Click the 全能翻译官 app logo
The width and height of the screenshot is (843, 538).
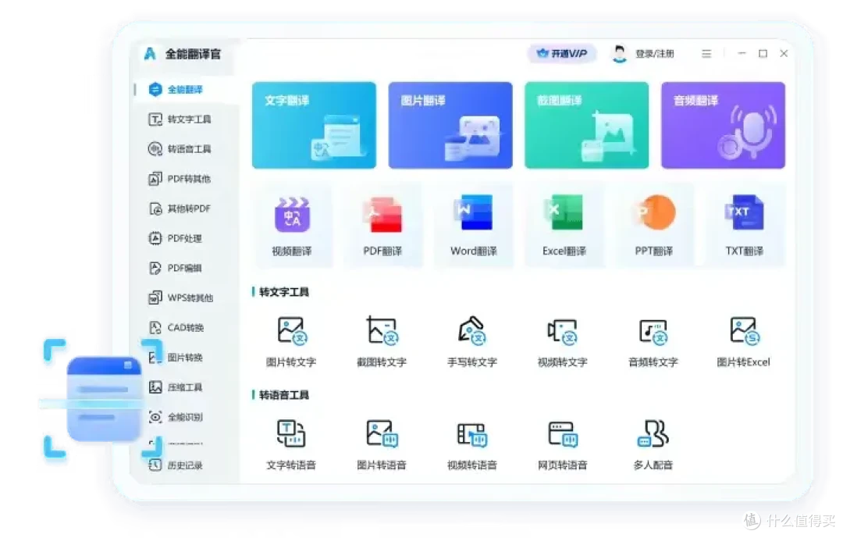[150, 54]
